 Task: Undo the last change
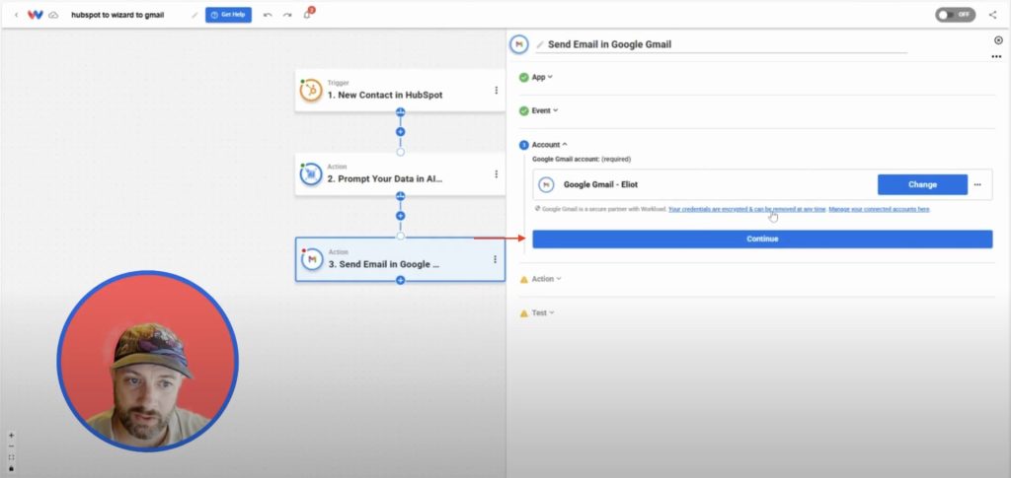tap(268, 15)
